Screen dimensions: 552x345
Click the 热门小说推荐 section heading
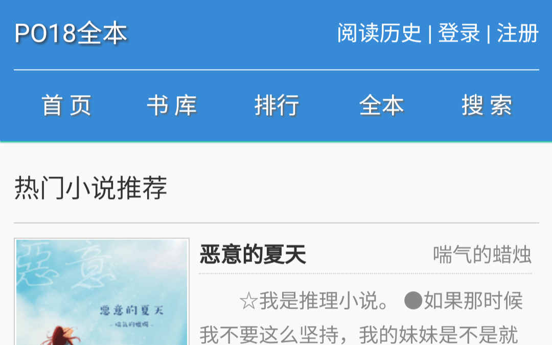(x=91, y=188)
